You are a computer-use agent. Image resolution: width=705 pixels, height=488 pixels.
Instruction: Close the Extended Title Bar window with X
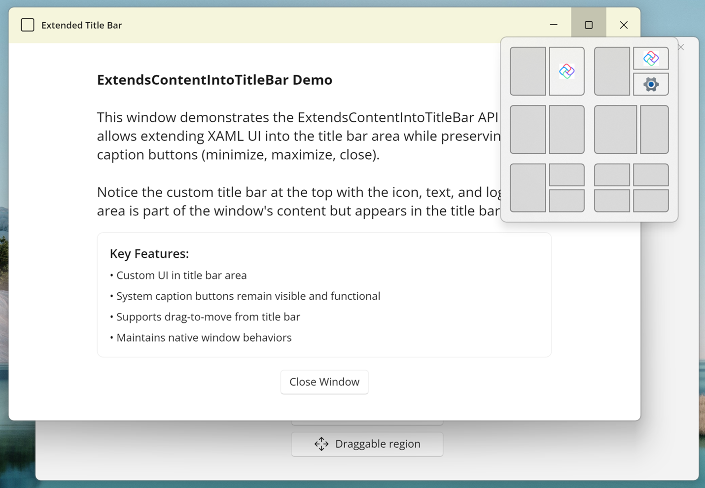pos(624,25)
